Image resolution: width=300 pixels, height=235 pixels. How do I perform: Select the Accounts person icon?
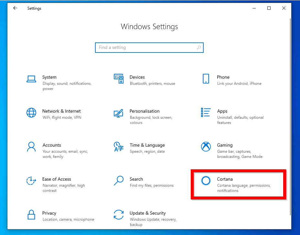pos(31,147)
